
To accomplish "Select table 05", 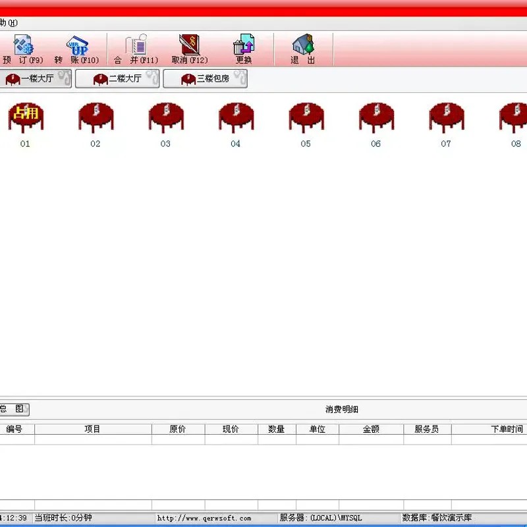I will point(306,125).
